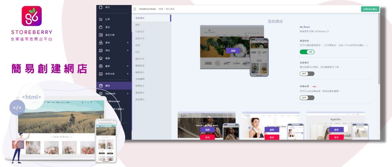
Task: Click the 報告 reports document icon in sidebar
Action: tap(101, 7)
